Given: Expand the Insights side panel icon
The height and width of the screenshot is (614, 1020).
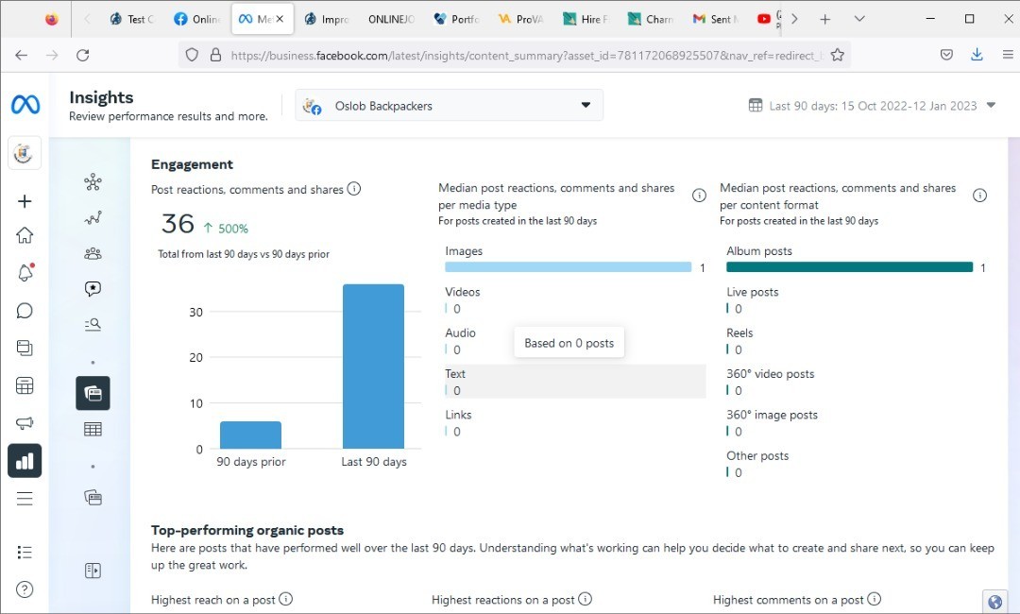Looking at the screenshot, I should [93, 571].
